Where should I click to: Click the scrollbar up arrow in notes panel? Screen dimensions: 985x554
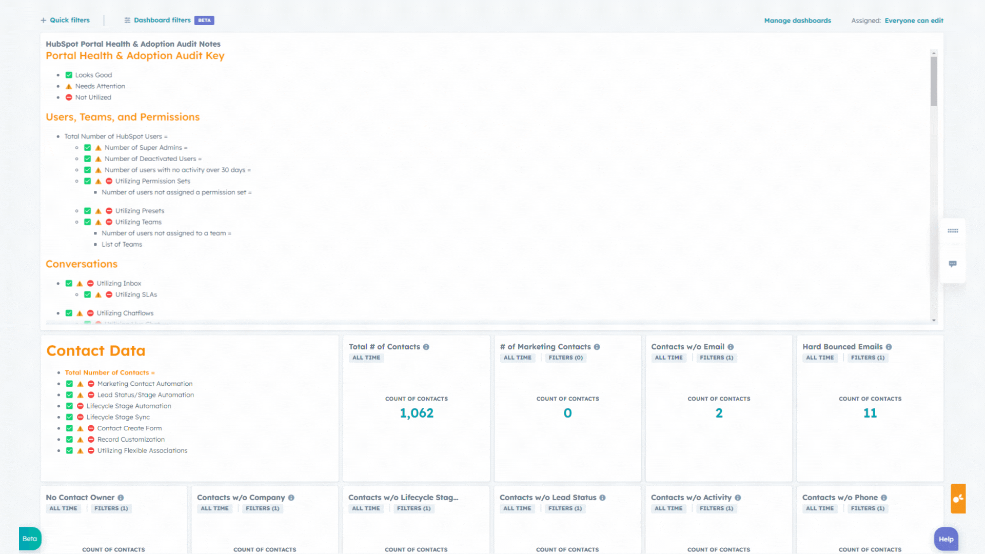(x=934, y=53)
